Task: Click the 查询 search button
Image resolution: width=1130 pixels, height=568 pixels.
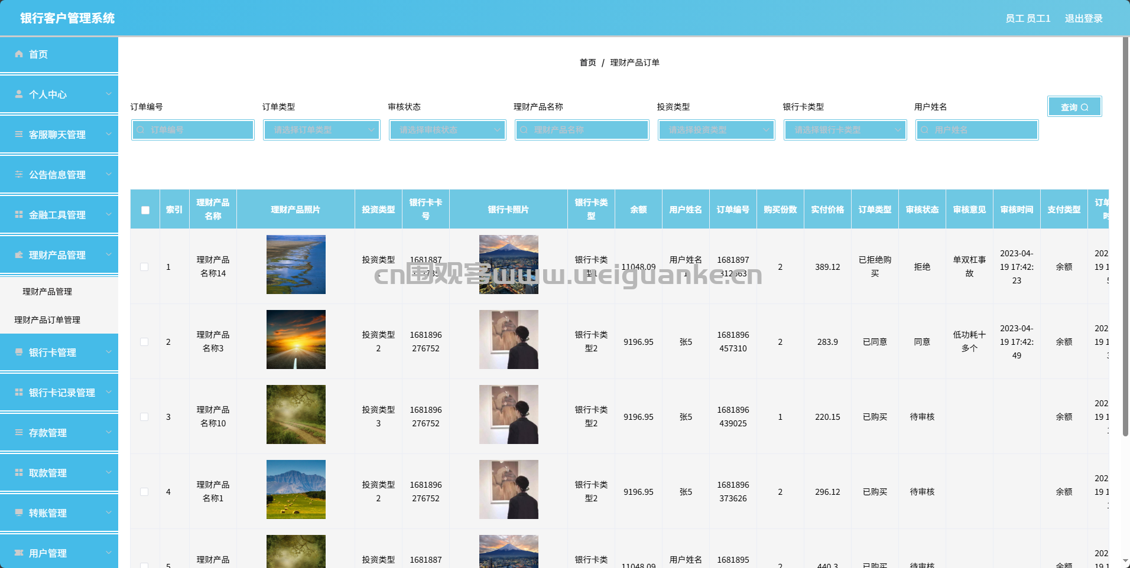Action: coord(1074,107)
